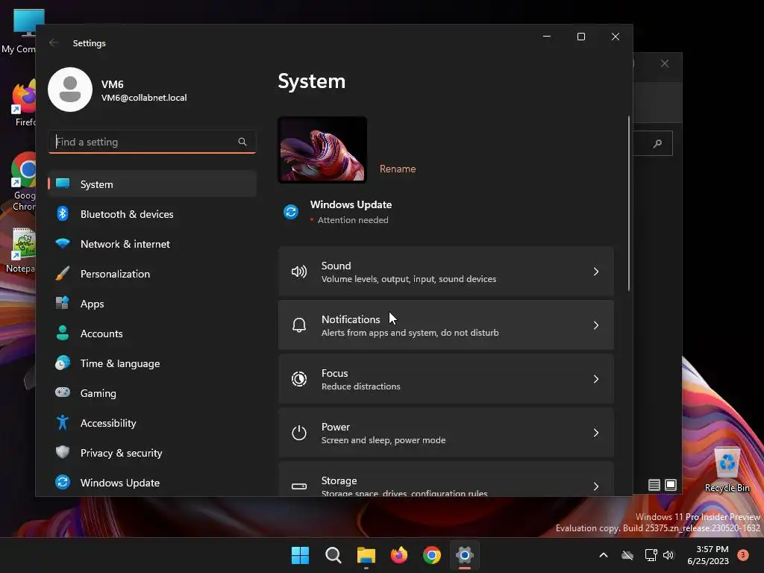Image resolution: width=764 pixels, height=573 pixels.
Task: Click the clock showing 3:57 PM
Action: click(707, 555)
